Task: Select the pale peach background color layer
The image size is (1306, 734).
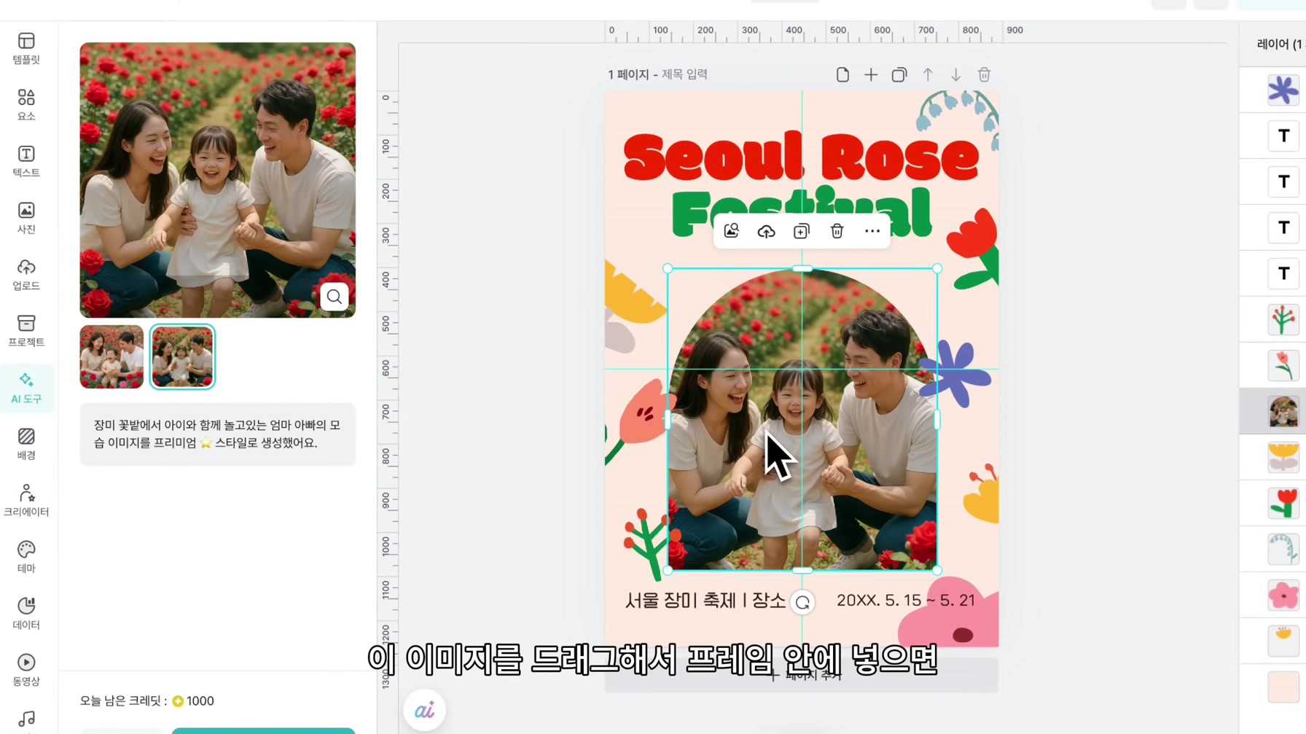Action: pyautogui.click(x=1283, y=687)
